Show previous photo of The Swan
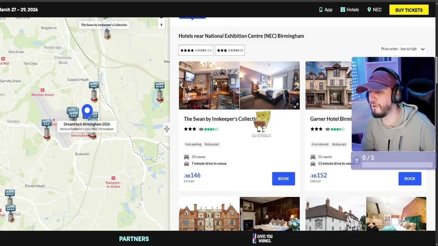438x246 pixels. [182, 85]
